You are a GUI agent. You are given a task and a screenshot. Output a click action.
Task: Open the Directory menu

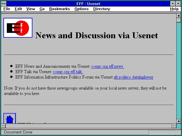102,9
